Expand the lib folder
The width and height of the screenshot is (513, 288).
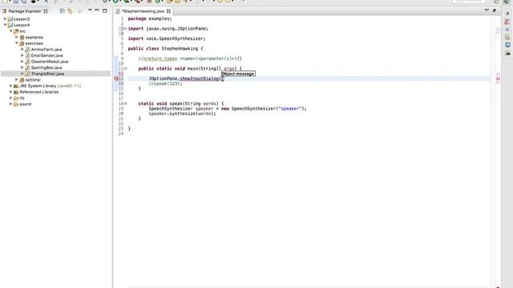click(x=10, y=98)
